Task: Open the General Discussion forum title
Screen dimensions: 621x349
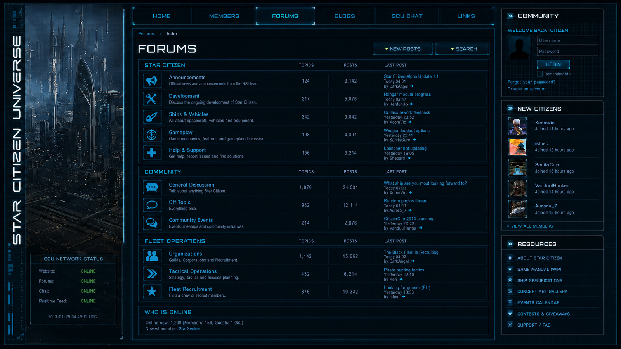Action: pyautogui.click(x=191, y=185)
